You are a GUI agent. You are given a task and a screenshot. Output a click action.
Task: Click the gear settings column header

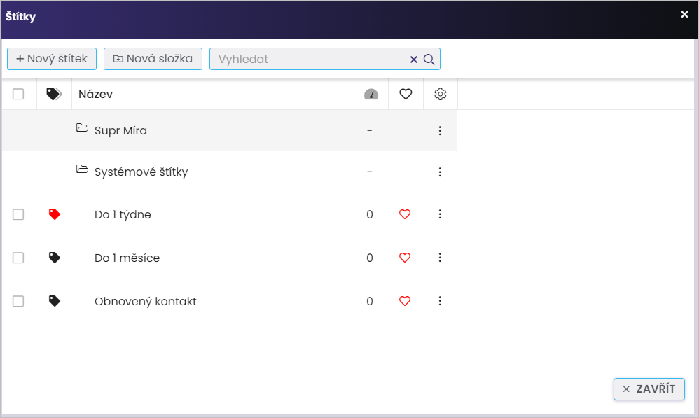(440, 94)
